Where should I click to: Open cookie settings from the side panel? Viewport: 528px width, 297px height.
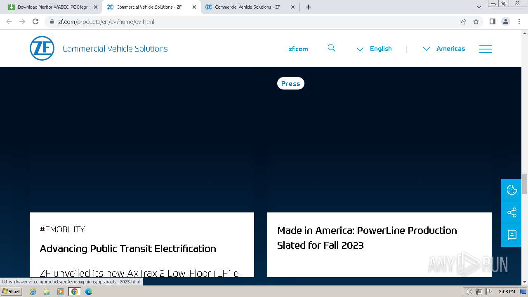(511, 190)
